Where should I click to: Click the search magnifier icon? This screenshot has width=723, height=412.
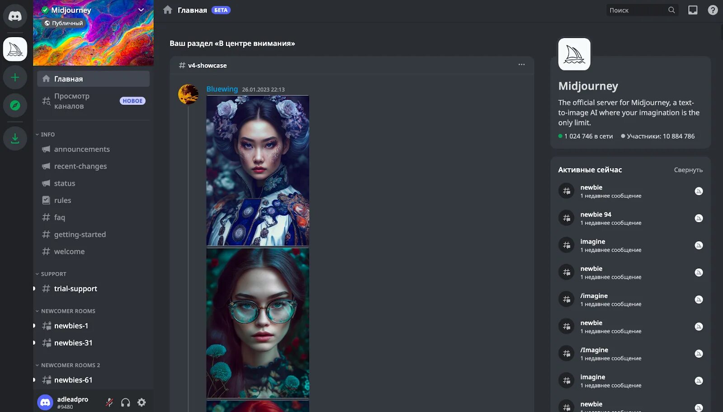click(x=671, y=10)
